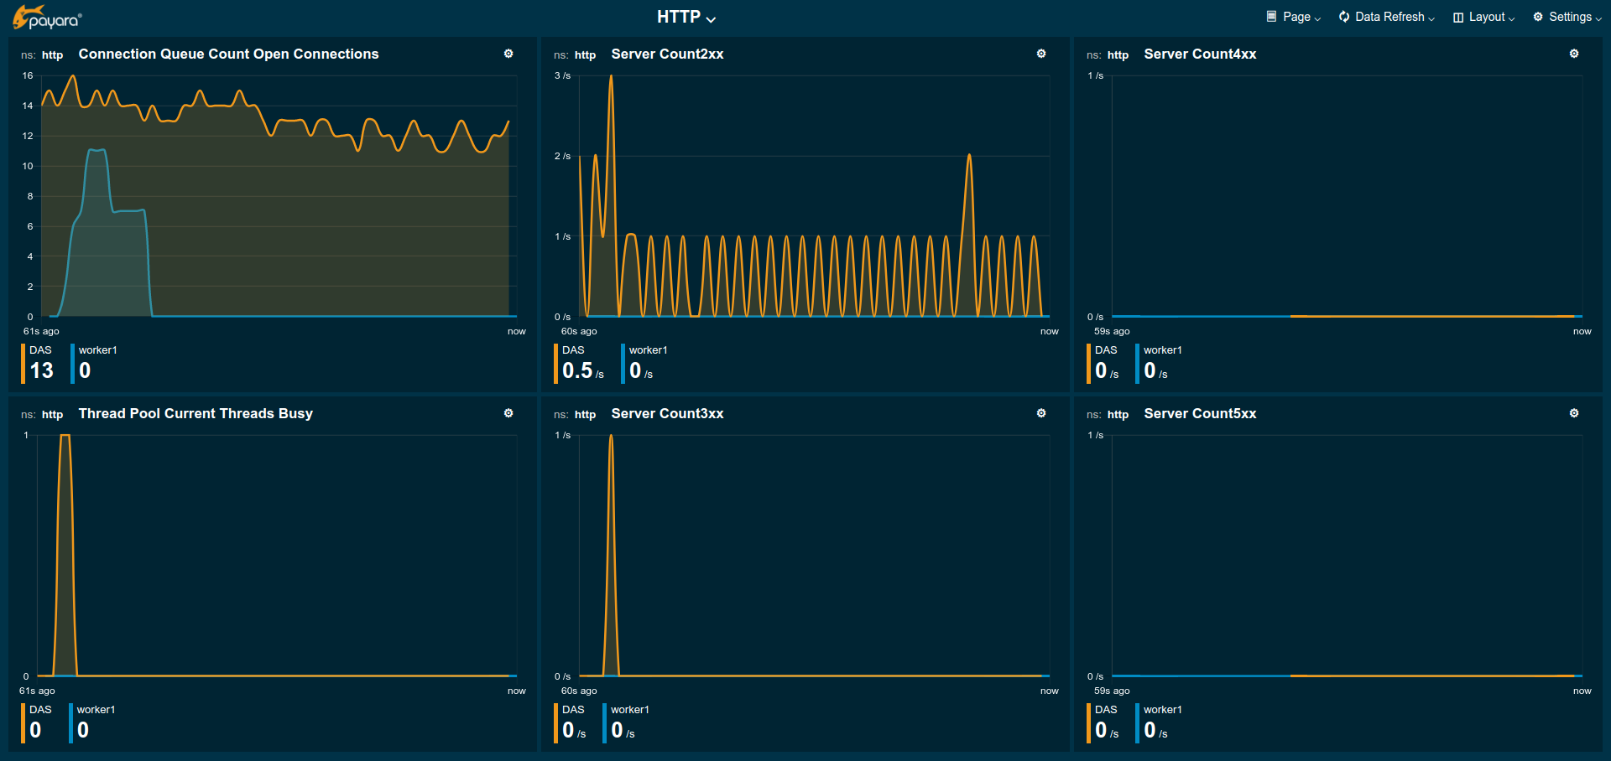Viewport: 1611px width, 761px height.
Task: Select worker1 legend in Thread Pool widget
Action: pos(93,722)
